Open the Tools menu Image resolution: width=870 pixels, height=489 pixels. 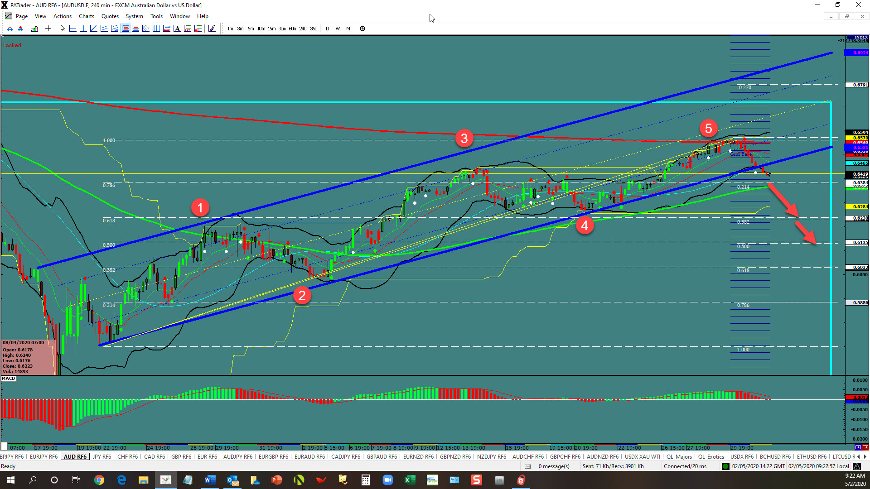[157, 16]
